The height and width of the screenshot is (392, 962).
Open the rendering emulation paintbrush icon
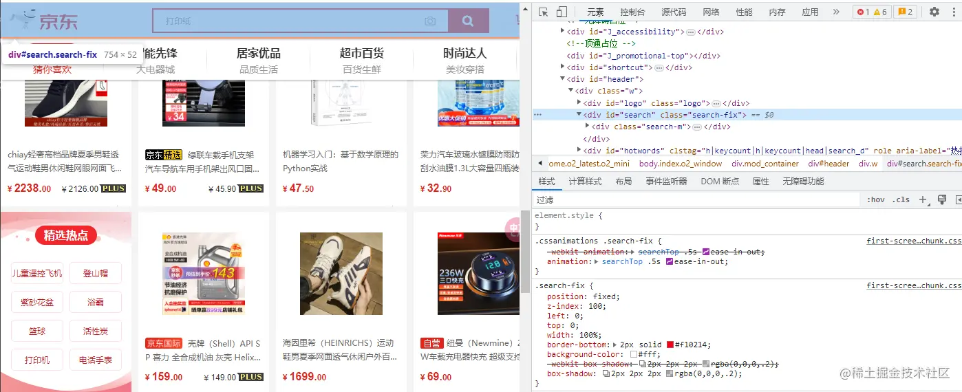[x=942, y=199]
